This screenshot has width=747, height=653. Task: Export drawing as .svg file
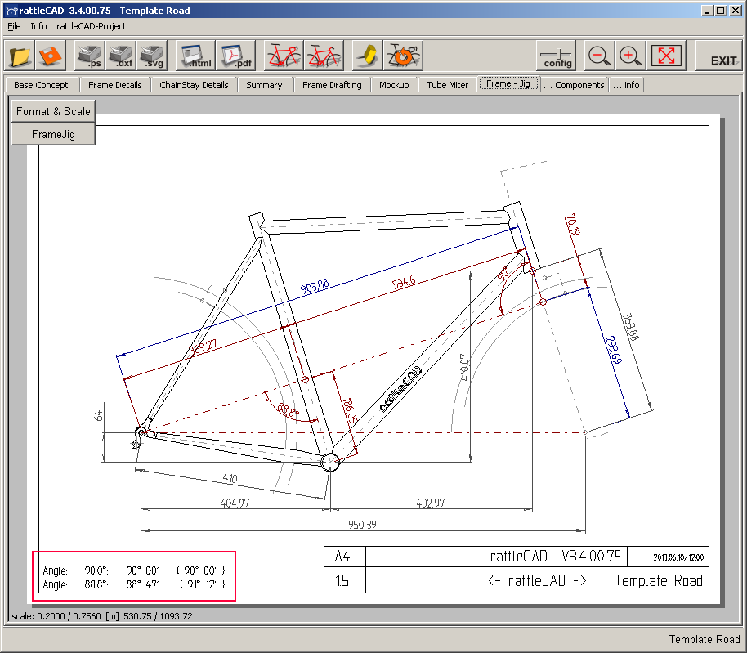(152, 56)
